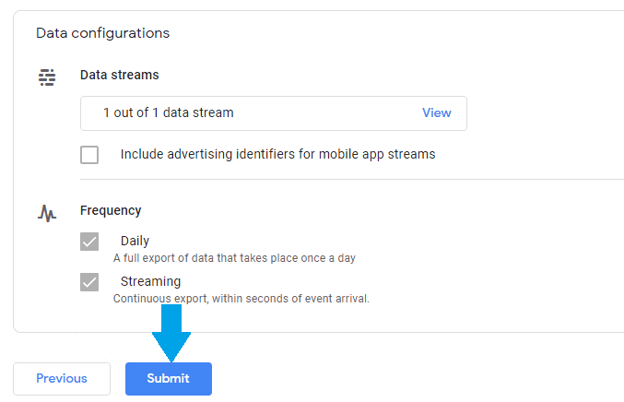The height and width of the screenshot is (402, 624).
Task: Click the divider line above Frequency
Action: pos(350,179)
